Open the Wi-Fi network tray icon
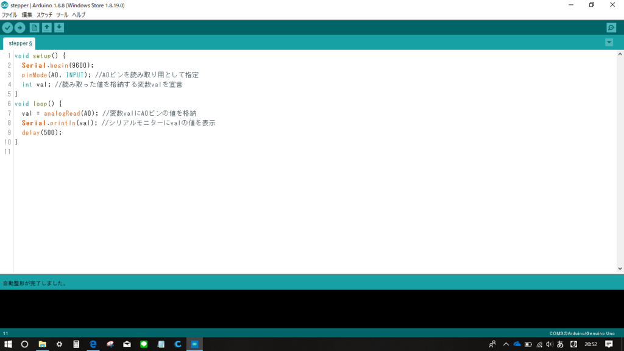This screenshot has width=624, height=351. (539, 344)
